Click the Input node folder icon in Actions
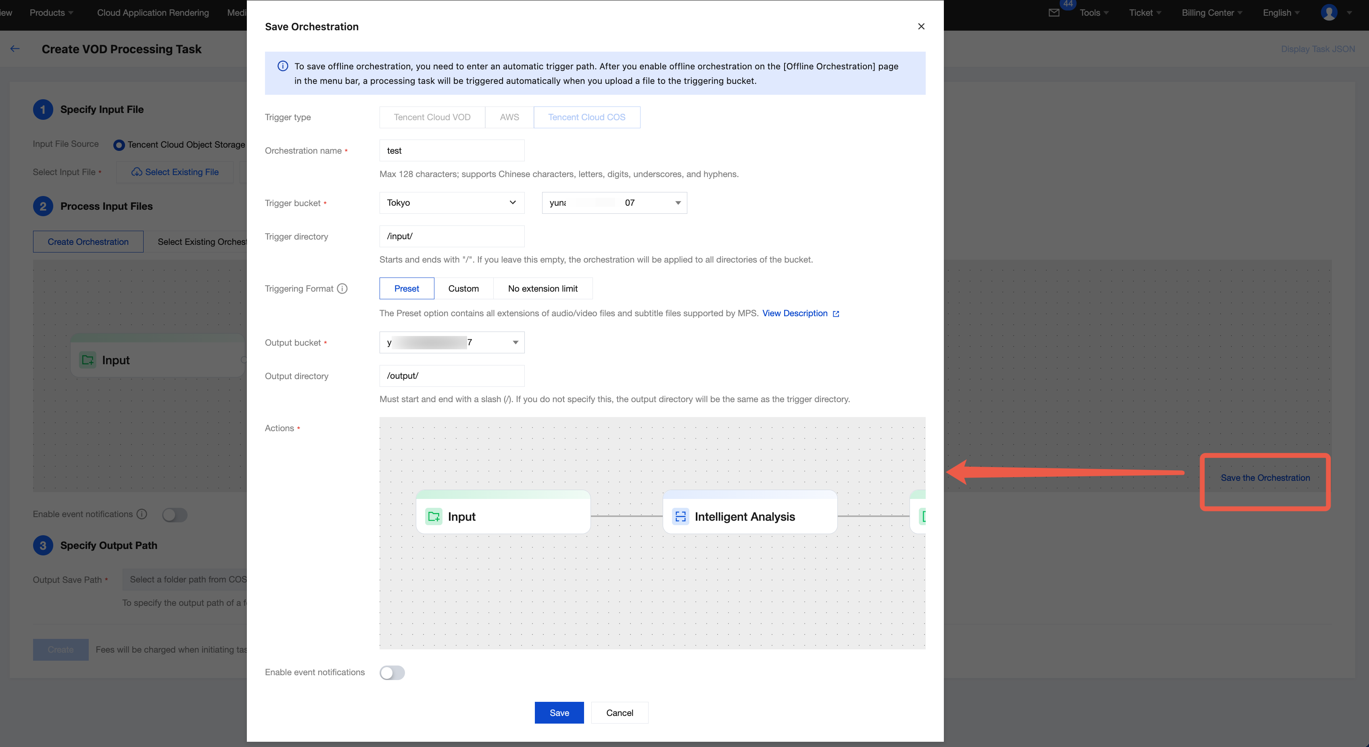This screenshot has width=1369, height=747. coord(434,516)
